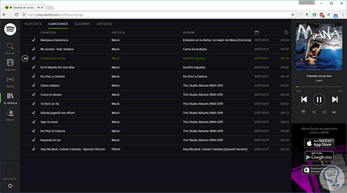The height and width of the screenshot is (193, 347).
Task: Pause the current song
Action: pos(319,100)
